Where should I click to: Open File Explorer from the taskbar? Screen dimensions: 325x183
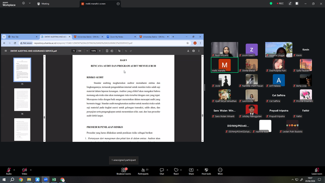click(x=29, y=179)
